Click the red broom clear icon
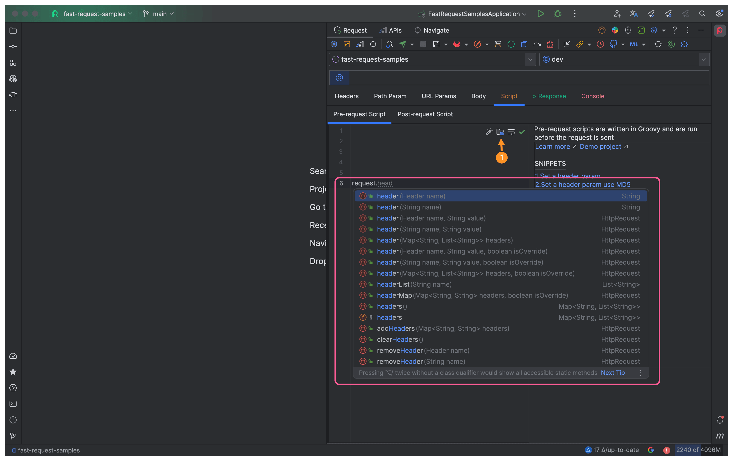Viewport: 733px width, 461px height. (x=550, y=44)
